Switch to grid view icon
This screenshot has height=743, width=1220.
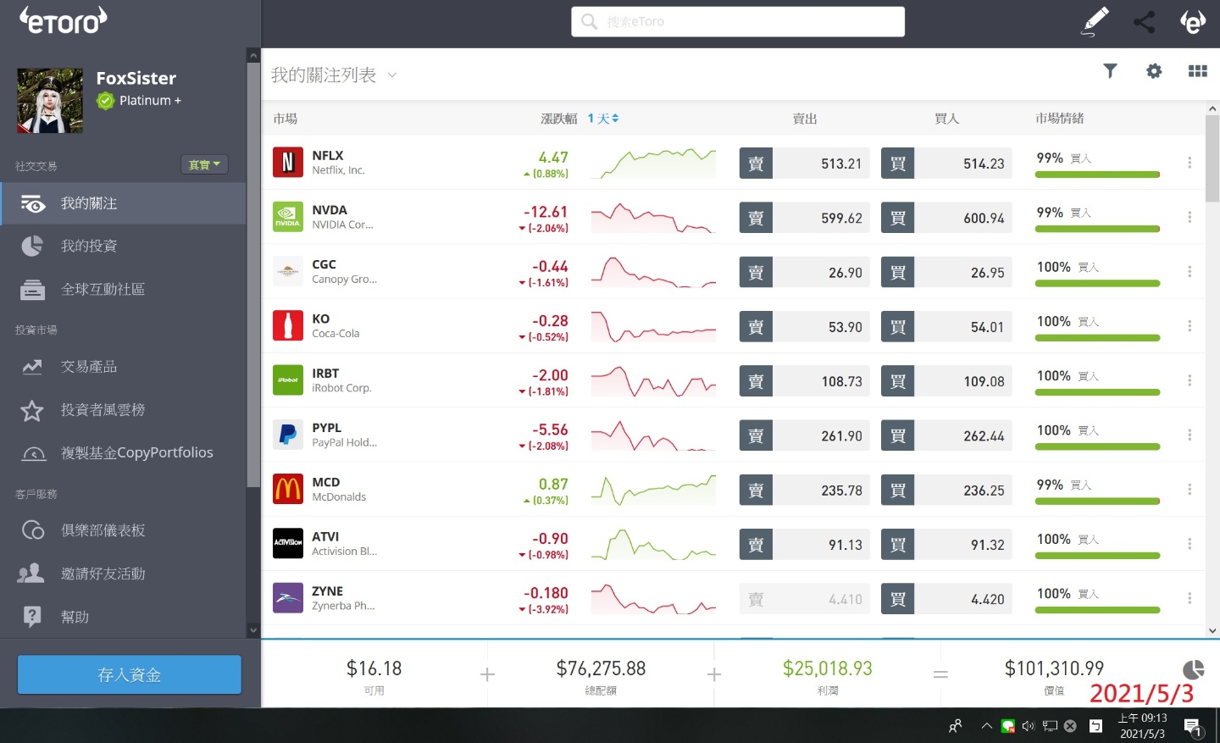coord(1197,71)
